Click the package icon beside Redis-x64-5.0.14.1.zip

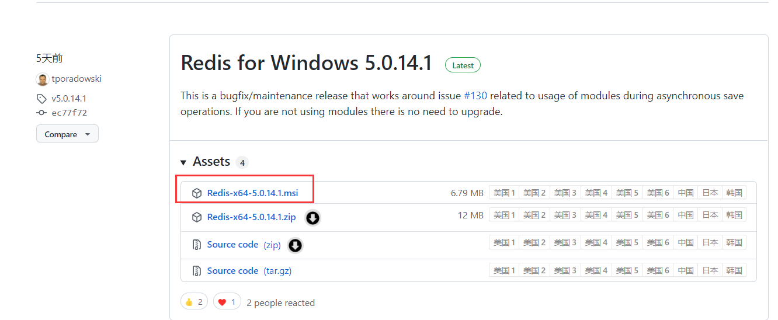pos(197,217)
